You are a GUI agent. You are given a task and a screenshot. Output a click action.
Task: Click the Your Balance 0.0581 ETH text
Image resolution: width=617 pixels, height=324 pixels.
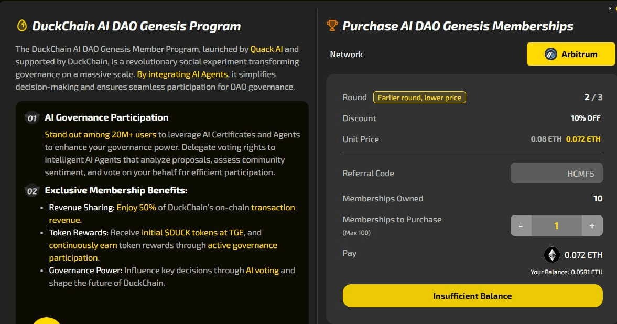coord(566,272)
